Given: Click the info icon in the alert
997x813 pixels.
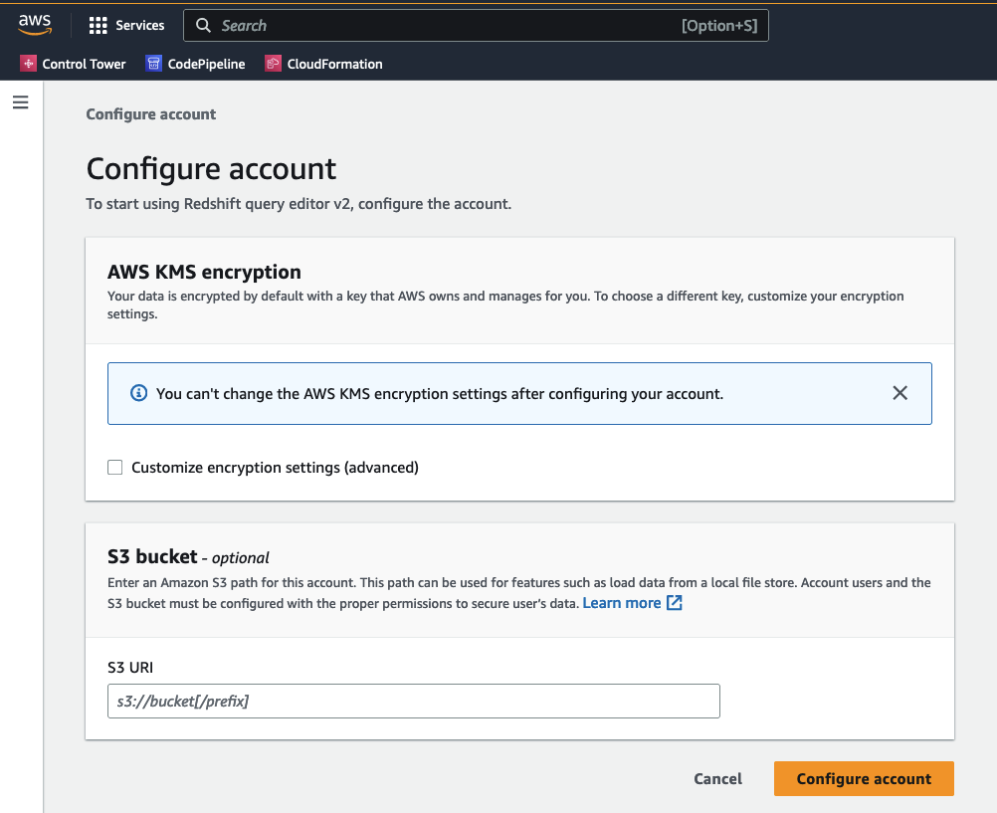Looking at the screenshot, I should [138, 392].
